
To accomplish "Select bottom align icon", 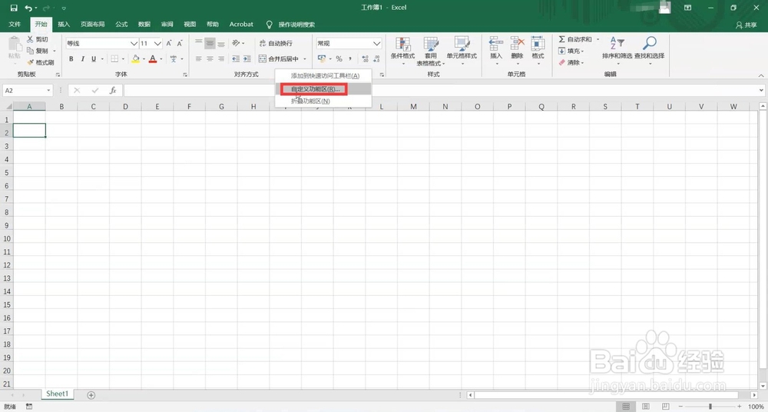I will point(221,44).
